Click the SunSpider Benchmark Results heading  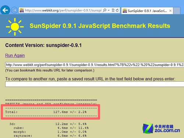[x=100, y=26]
